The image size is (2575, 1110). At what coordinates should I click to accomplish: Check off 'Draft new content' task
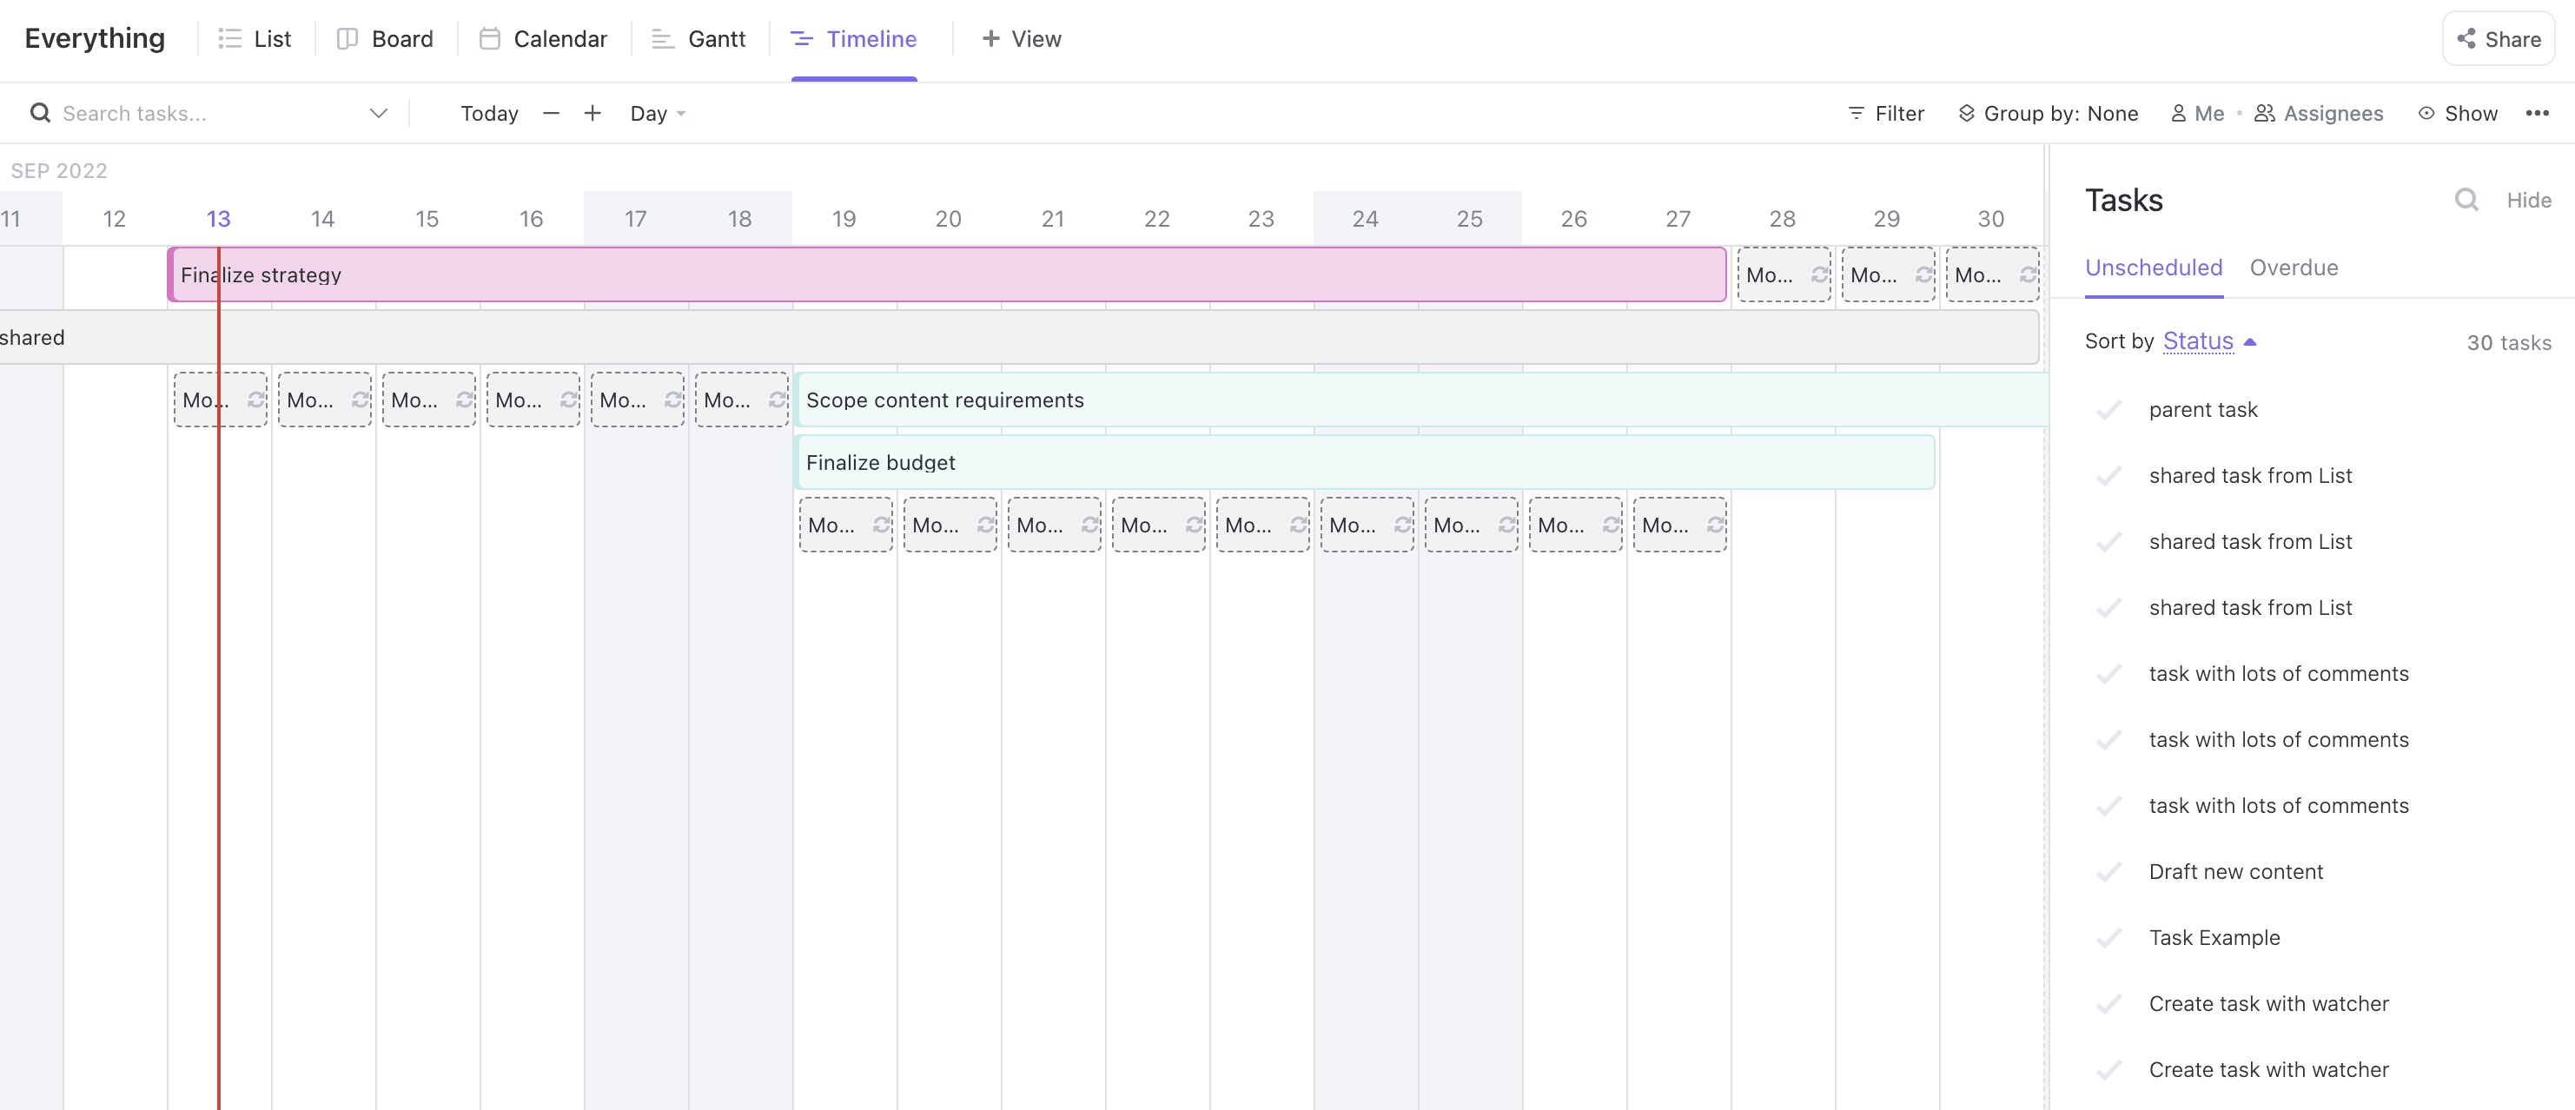point(2109,871)
